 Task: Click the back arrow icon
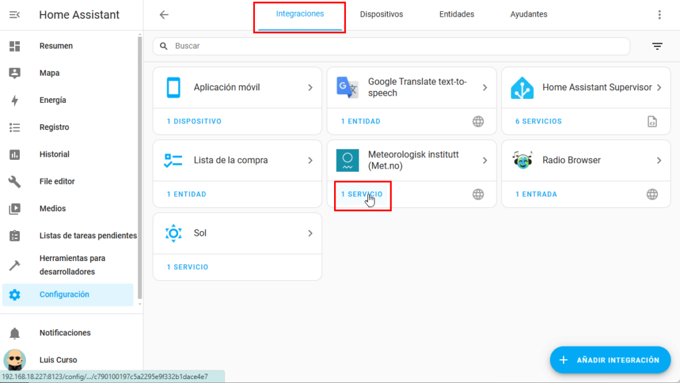pyautogui.click(x=164, y=15)
